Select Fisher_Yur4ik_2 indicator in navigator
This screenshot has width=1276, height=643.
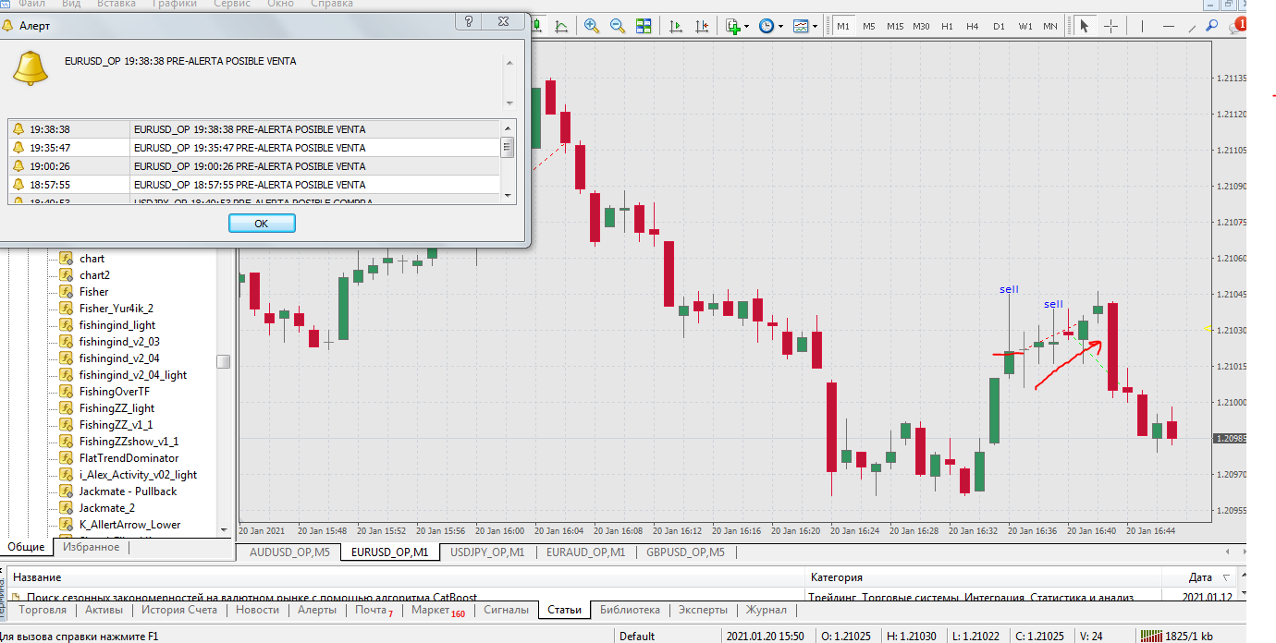tap(117, 309)
